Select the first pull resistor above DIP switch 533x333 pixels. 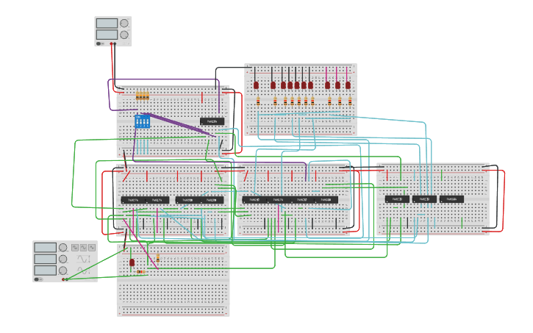[137, 96]
